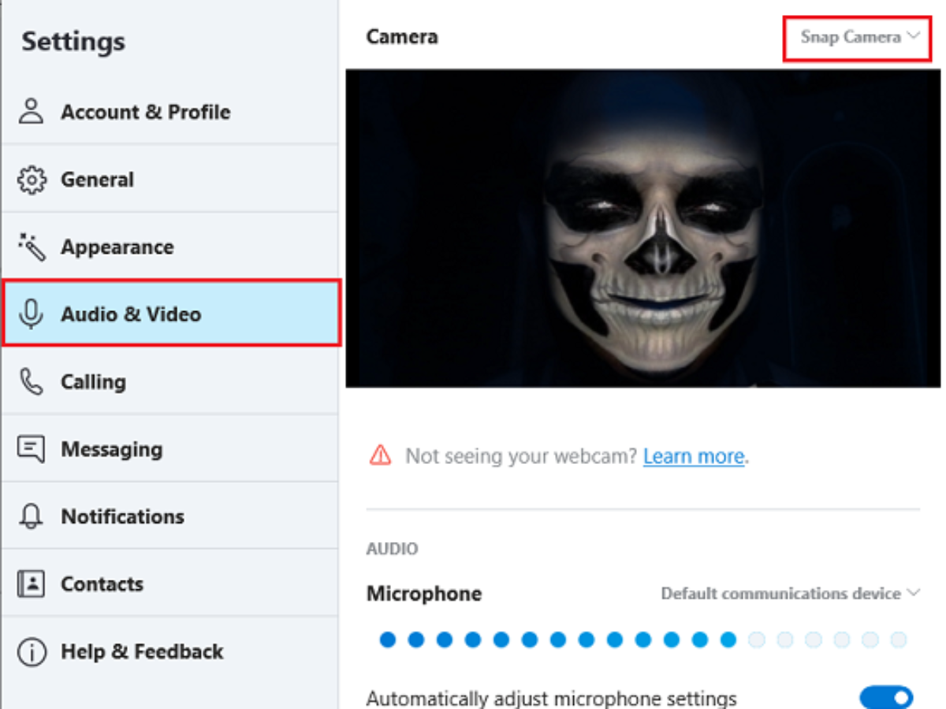Screen dimensions: 946x709
Task: Click the Help & Feedback info icon
Action: tap(32, 651)
